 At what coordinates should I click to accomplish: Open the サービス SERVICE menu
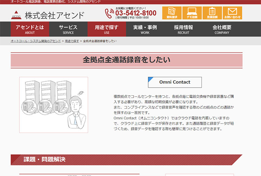click(68, 29)
